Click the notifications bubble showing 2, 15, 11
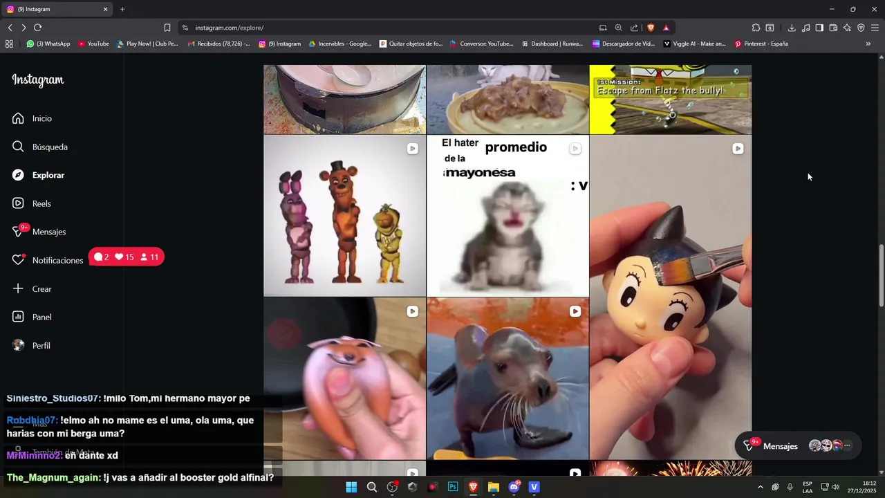 coord(127,257)
